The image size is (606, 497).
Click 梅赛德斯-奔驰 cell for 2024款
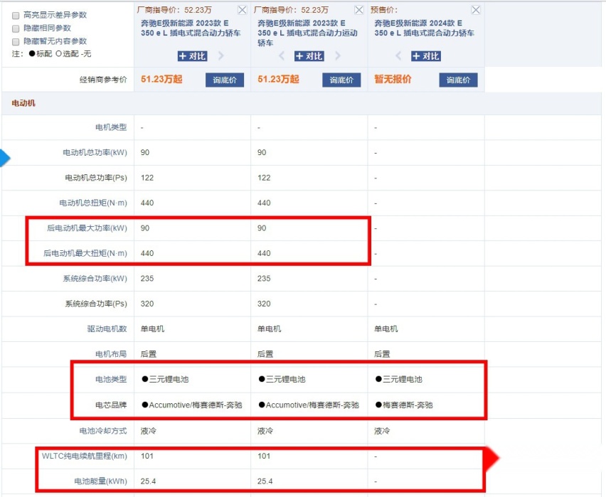[404, 405]
